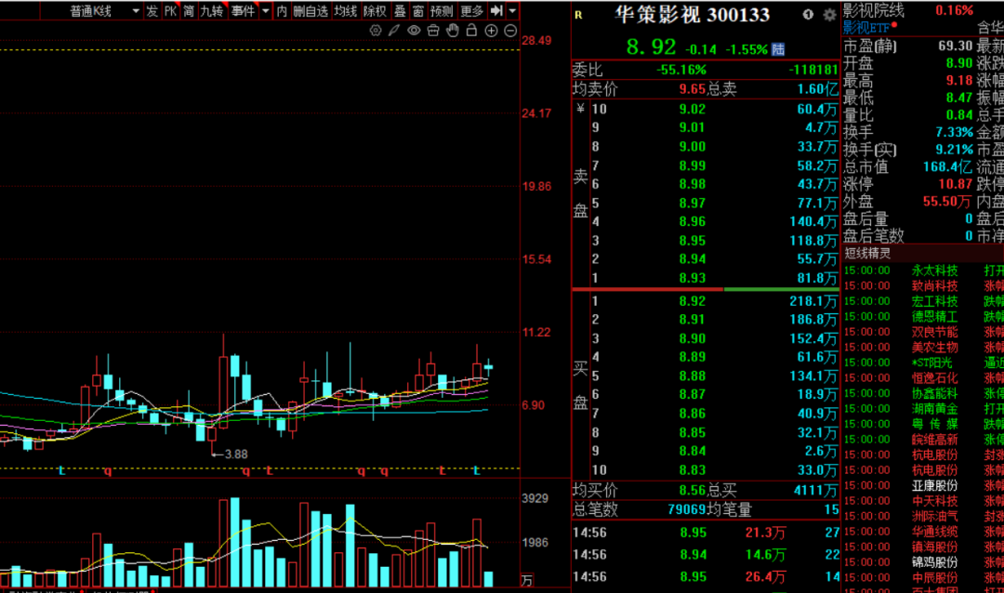Open the chart settings gear icon
Image resolution: width=1004 pixels, height=593 pixels.
376,30
